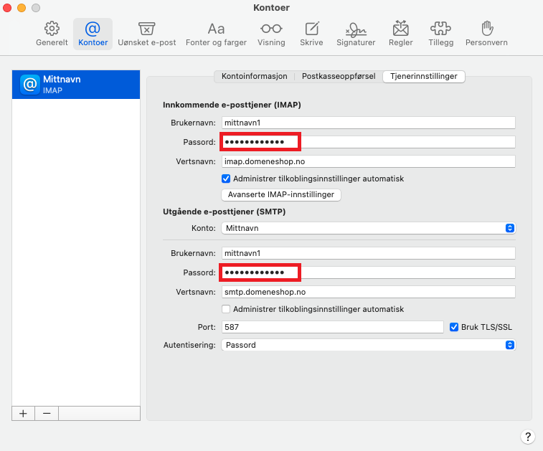
Task: Open the Fonter og farger pane
Action: coord(216,34)
